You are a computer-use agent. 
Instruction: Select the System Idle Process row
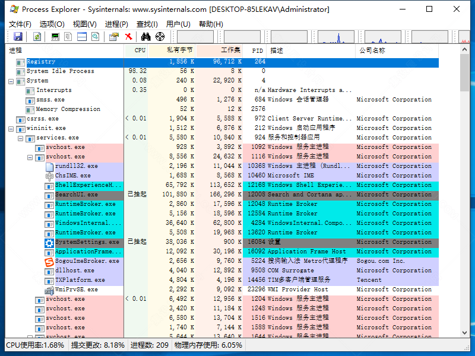222,71
